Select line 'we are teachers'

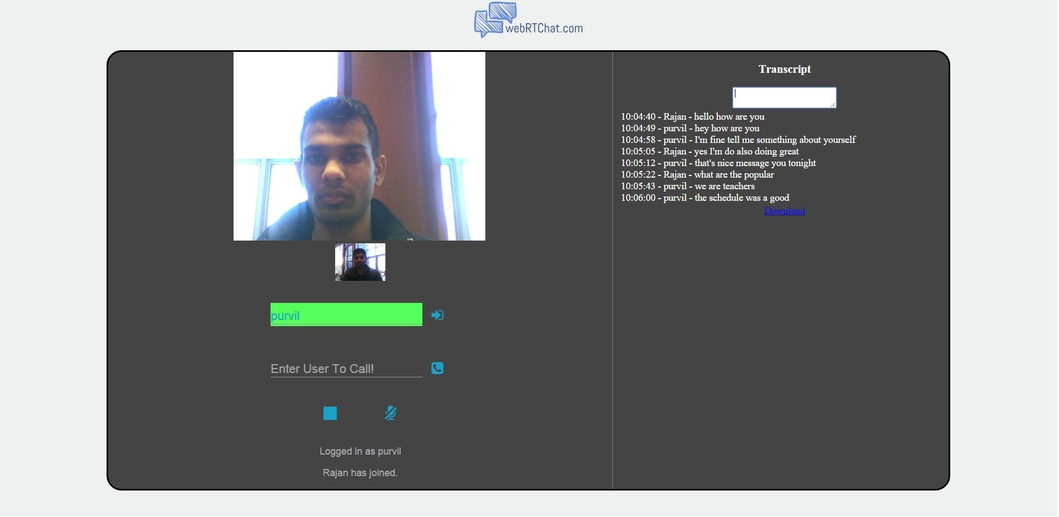[687, 186]
